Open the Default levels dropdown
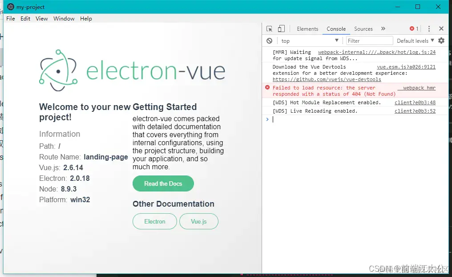 tap(416, 41)
